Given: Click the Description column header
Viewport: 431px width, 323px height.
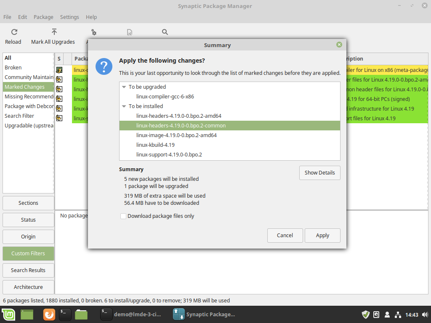Looking at the screenshot, I should click(387, 59).
